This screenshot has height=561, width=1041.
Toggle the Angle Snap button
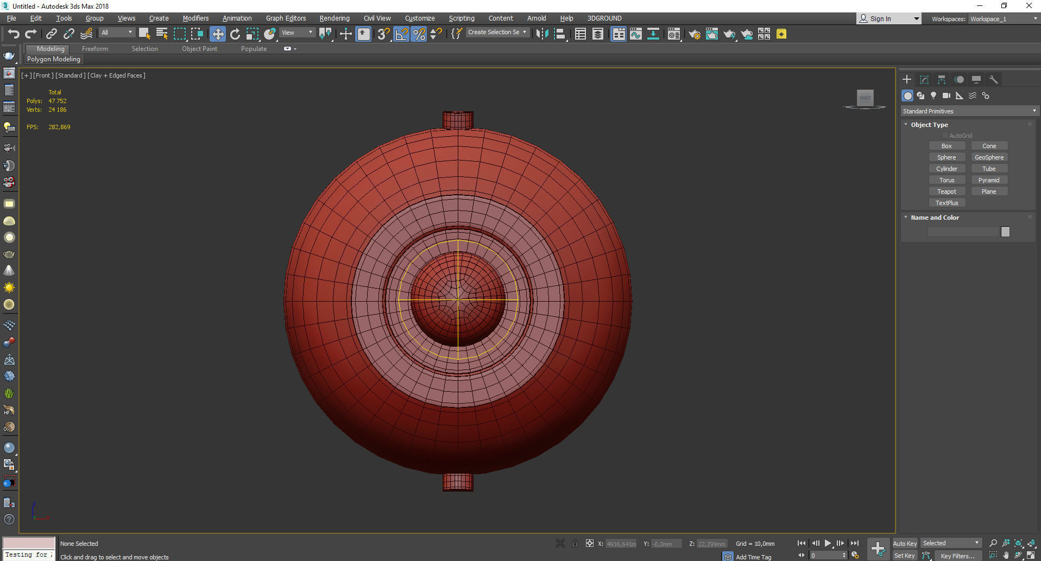click(401, 34)
